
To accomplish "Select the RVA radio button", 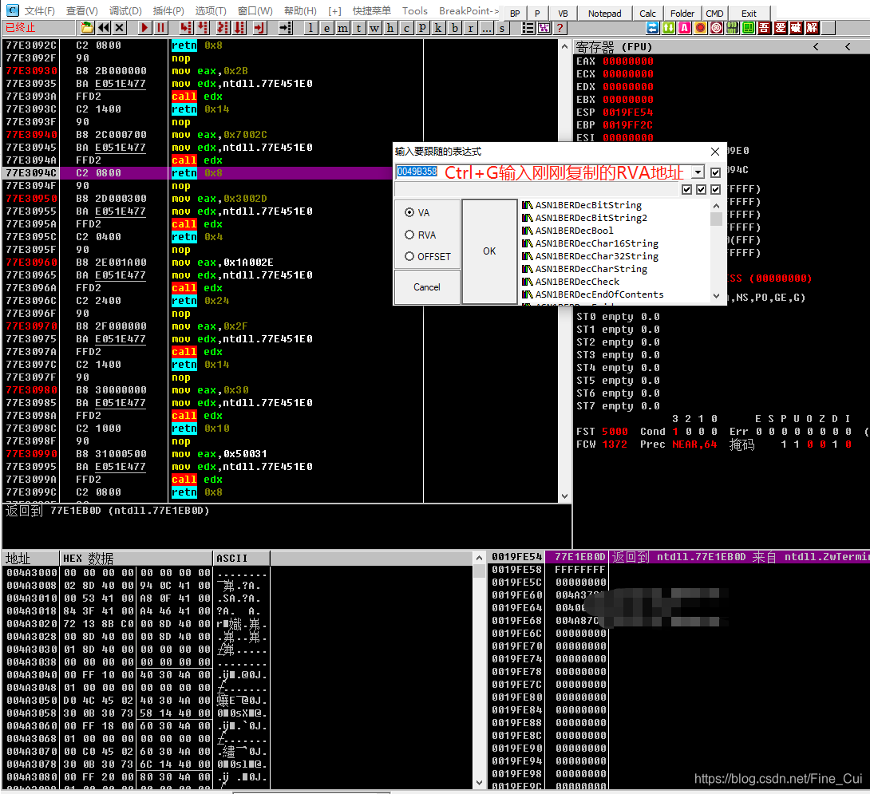I will tap(409, 235).
